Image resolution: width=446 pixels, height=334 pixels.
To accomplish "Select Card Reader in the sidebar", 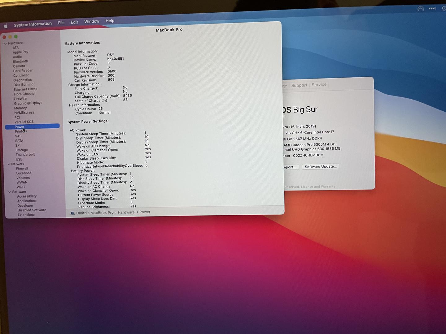I will click(23, 71).
